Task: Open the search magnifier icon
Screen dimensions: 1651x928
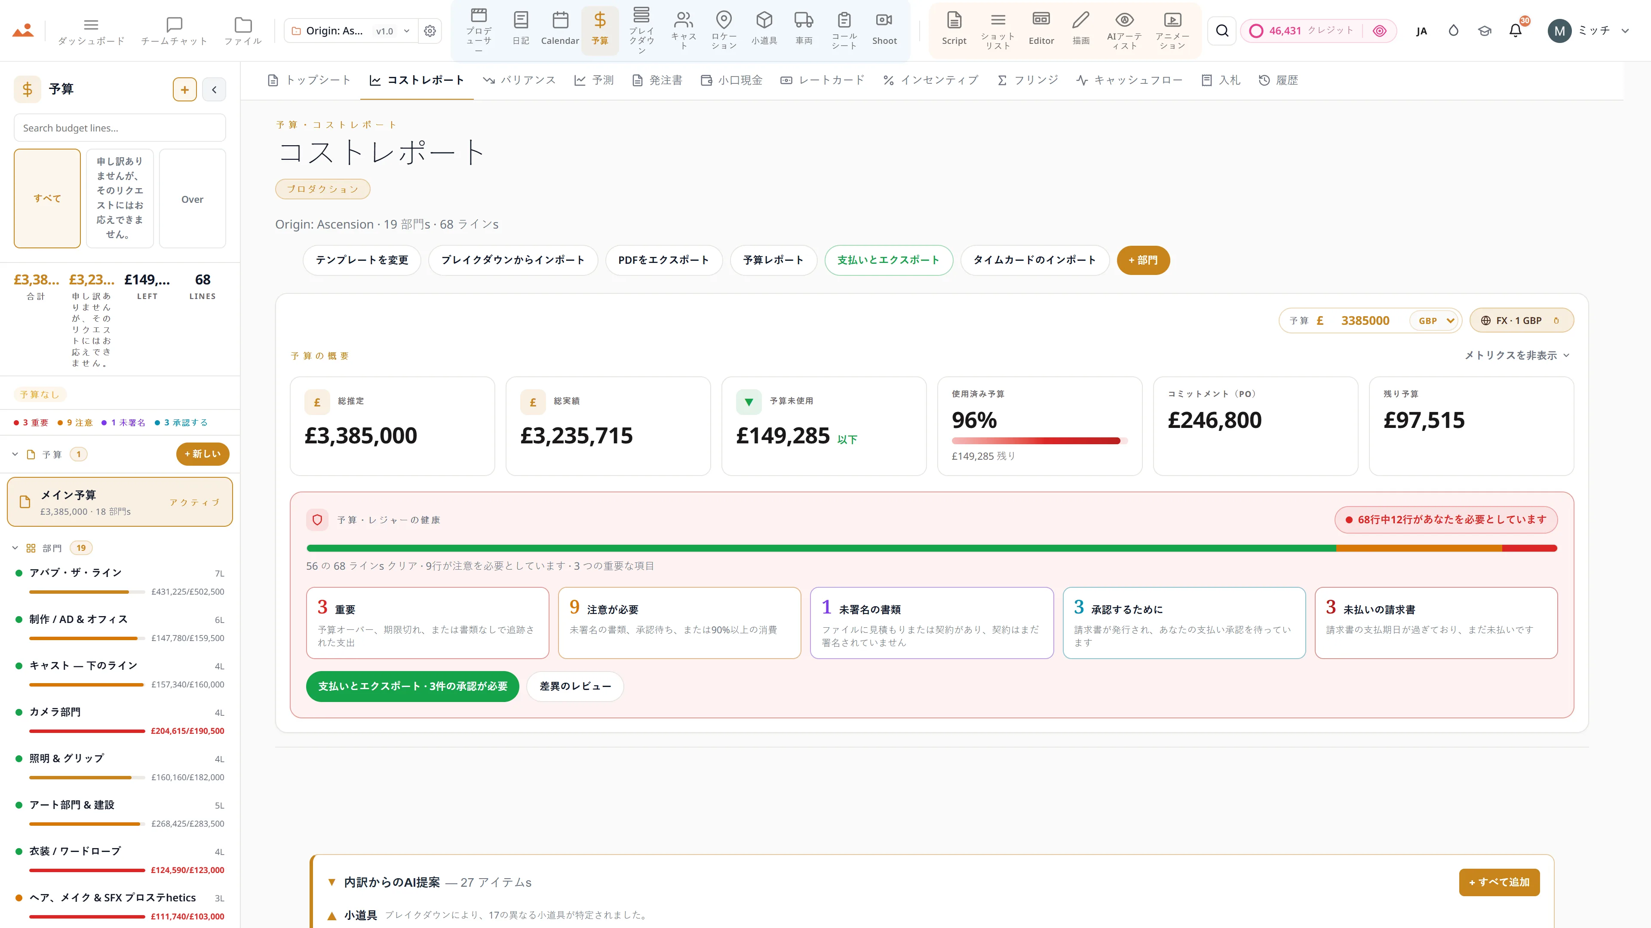Action: pyautogui.click(x=1222, y=31)
